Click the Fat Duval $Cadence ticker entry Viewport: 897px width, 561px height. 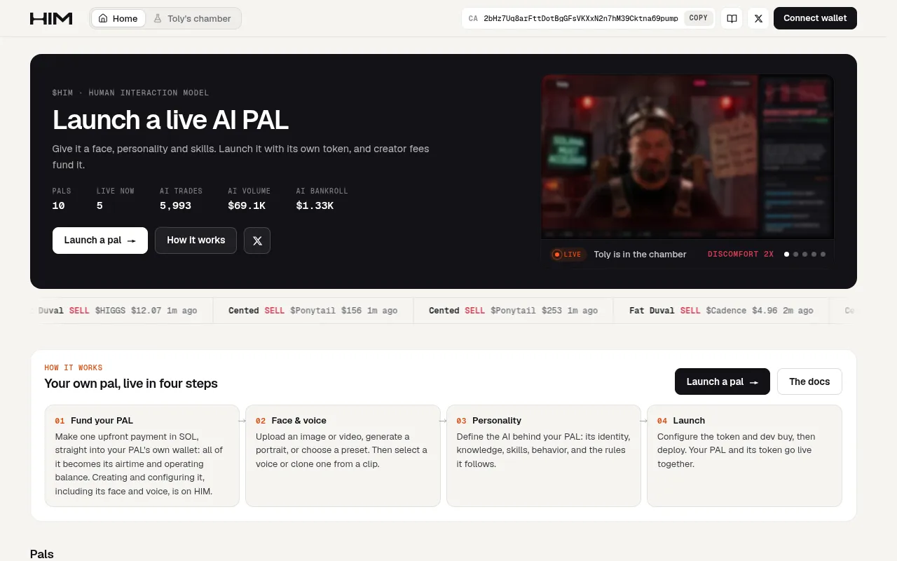coord(721,311)
